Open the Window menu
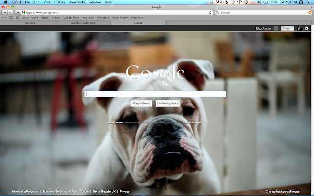This screenshot has height=196, width=314. click(x=95, y=2)
